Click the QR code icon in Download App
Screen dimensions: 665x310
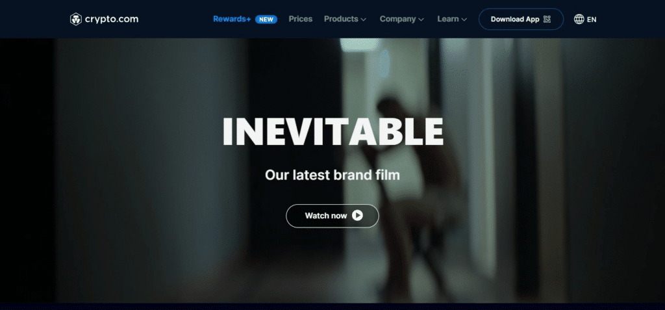tap(547, 19)
